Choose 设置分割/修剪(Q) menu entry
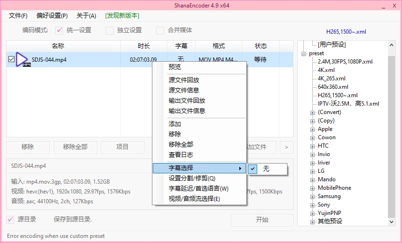 [199, 178]
